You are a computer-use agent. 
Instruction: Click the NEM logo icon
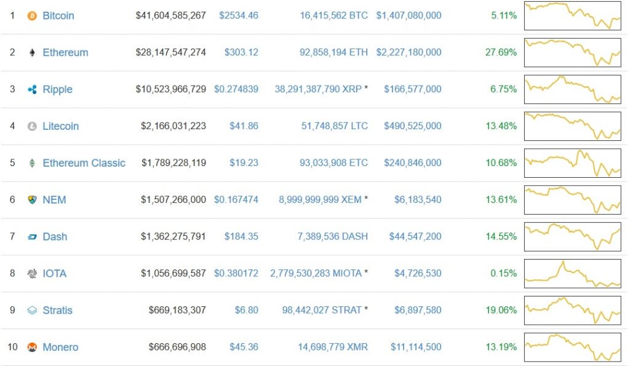(32, 200)
